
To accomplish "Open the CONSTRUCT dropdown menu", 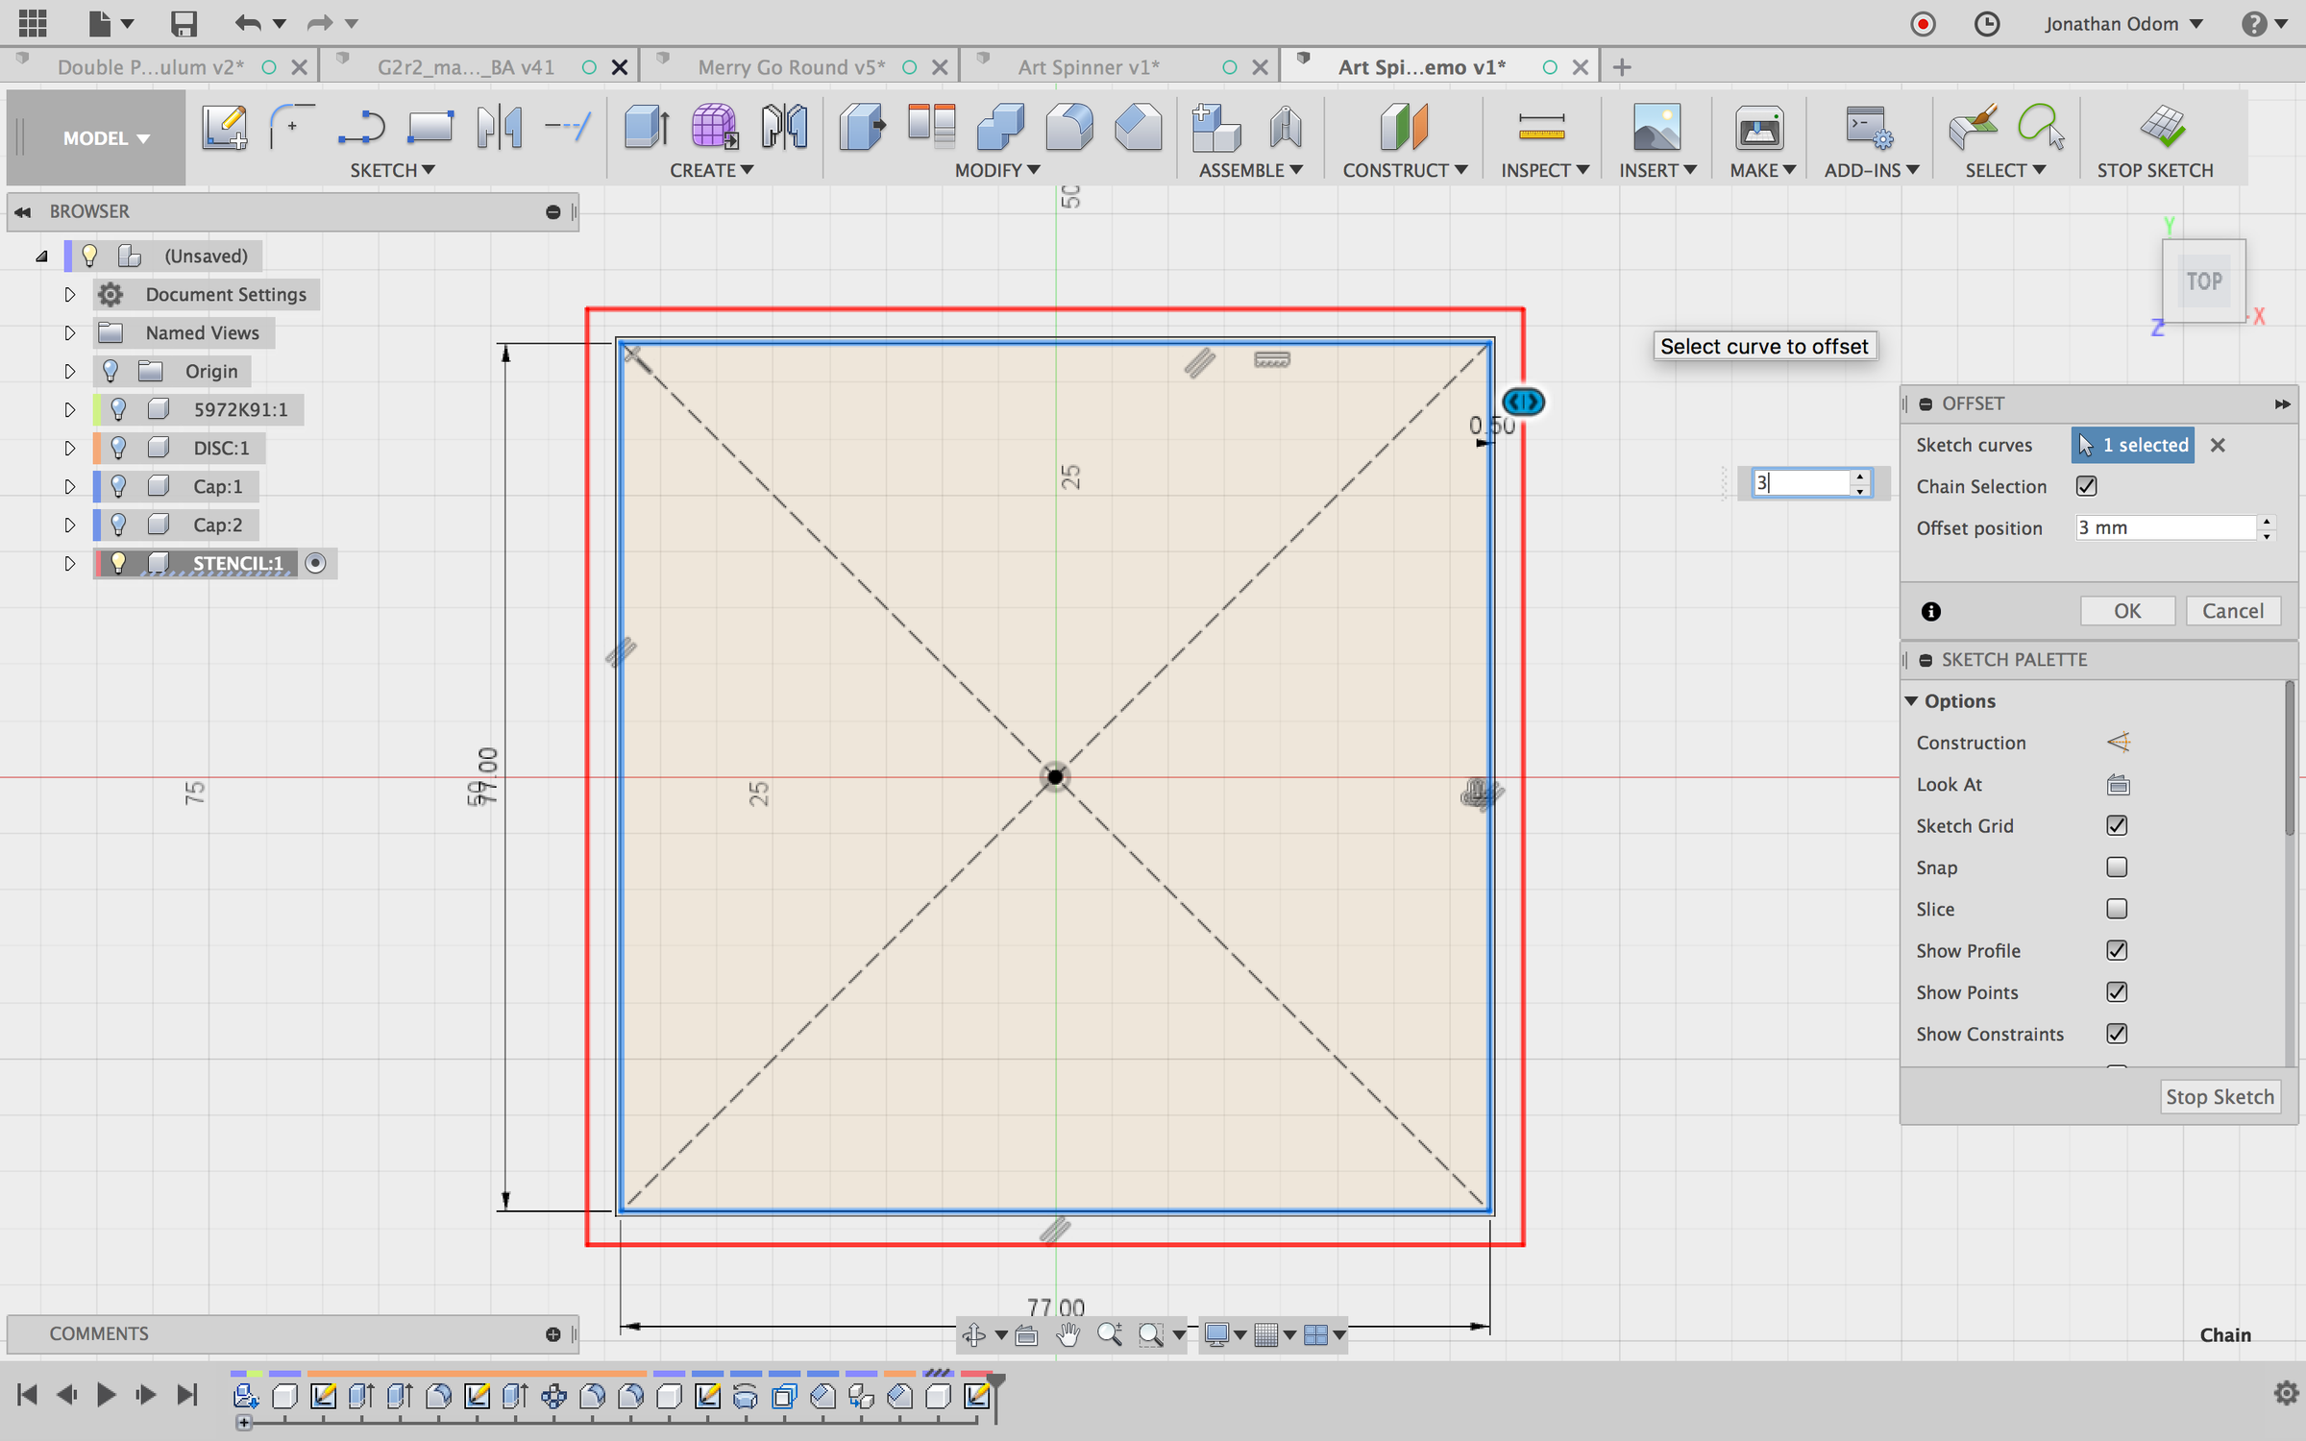I will pos(1404,170).
